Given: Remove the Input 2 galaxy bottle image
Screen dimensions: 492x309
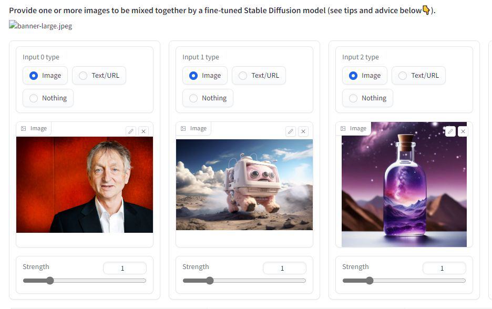Looking at the screenshot, I should pos(463,131).
